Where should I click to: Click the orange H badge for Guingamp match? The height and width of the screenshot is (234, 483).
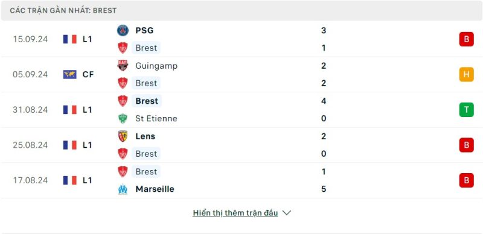pyautogui.click(x=466, y=75)
